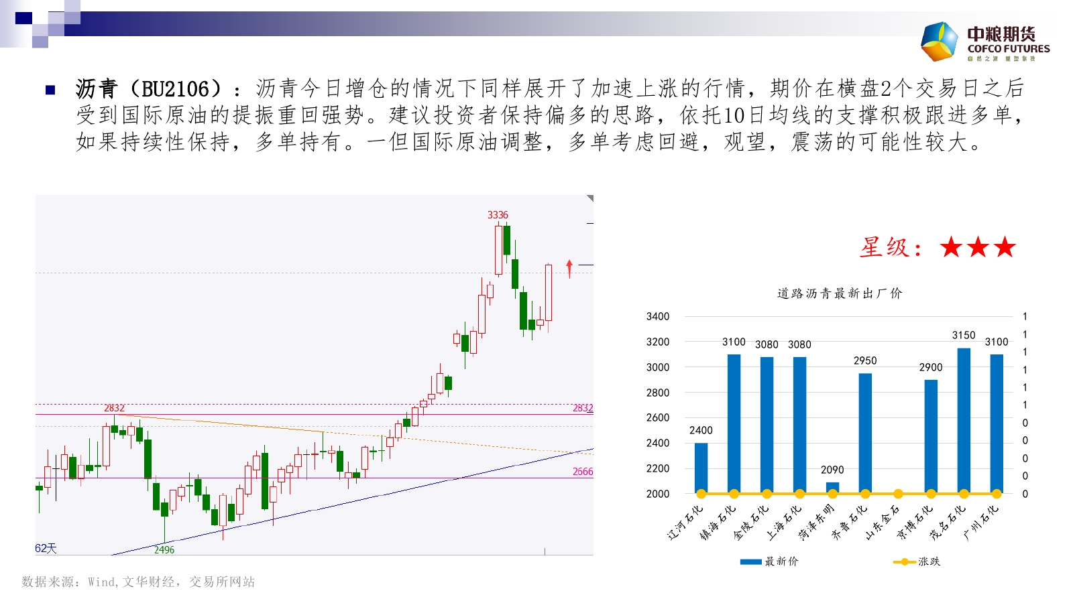Click the blue 最新价 legend swatch
This screenshot has height=603, width=1073.
750,561
